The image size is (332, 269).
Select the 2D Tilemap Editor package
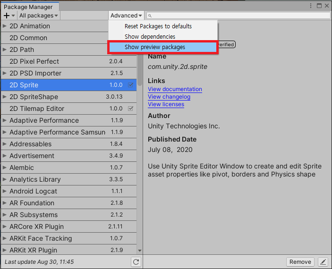click(68, 109)
